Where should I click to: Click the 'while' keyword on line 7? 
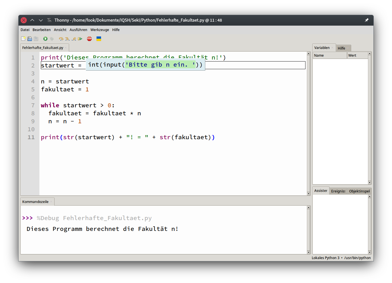[50, 105]
